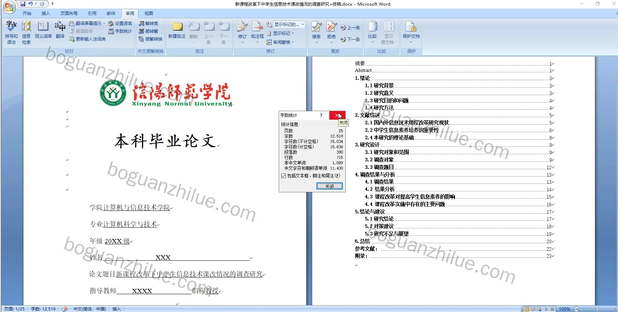Add a 新建批注 new comment
The width and height of the screenshot is (618, 312).
[177, 30]
